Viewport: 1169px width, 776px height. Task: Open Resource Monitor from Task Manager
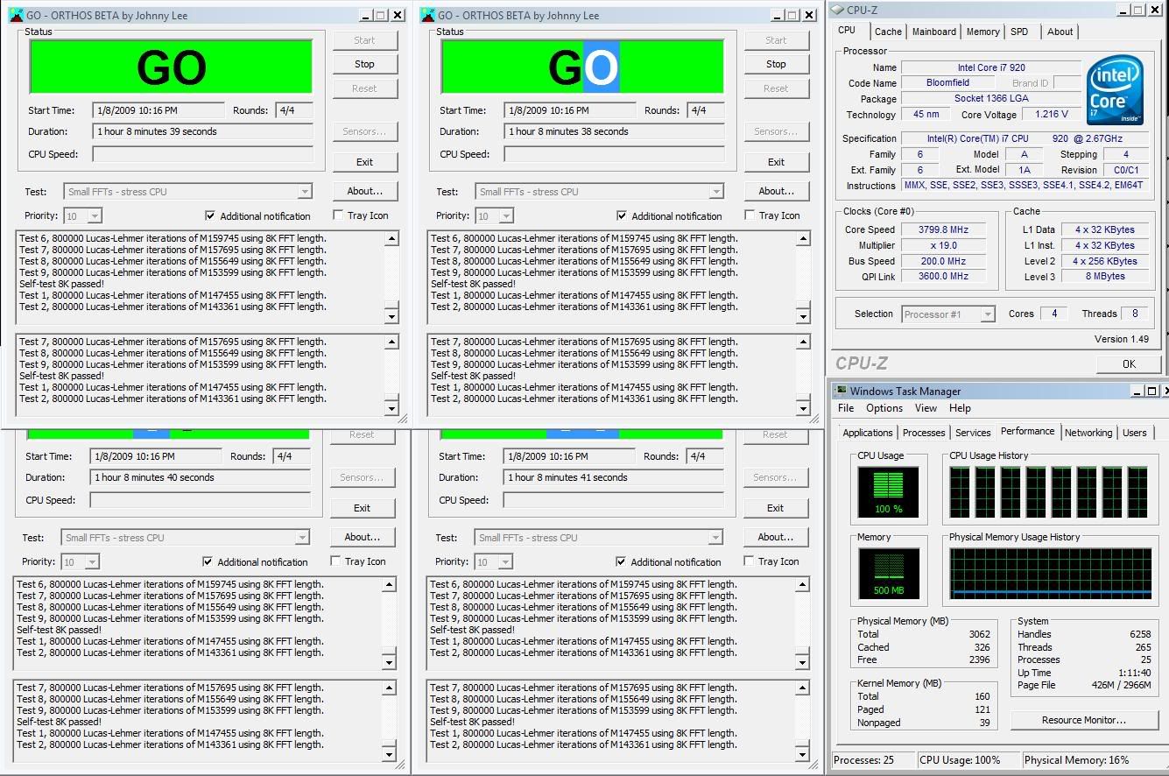(x=1083, y=720)
